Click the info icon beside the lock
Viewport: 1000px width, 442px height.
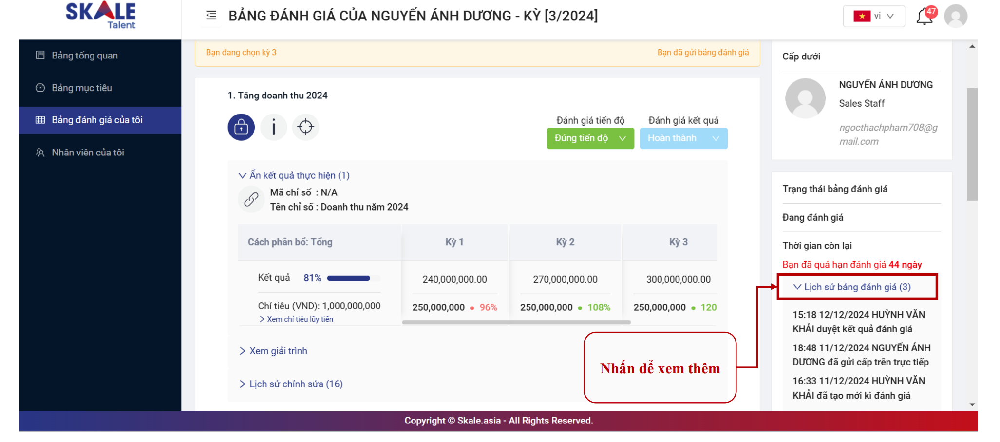pos(273,127)
